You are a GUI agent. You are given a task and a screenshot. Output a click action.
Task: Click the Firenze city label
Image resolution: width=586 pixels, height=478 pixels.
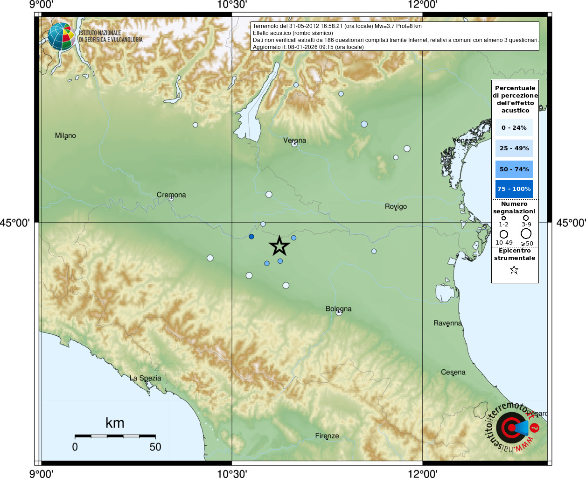pos(327,436)
